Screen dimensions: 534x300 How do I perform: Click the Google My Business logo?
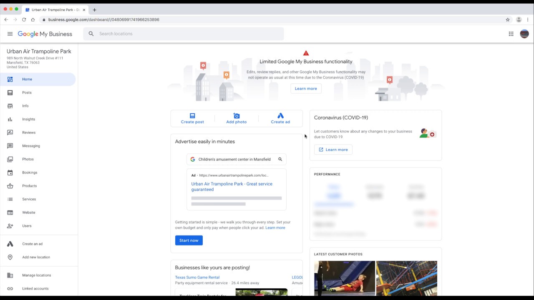(45, 34)
